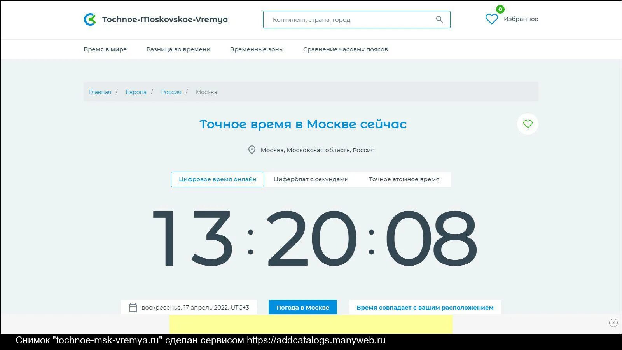Image resolution: width=622 pixels, height=350 pixels.
Task: Switch to Циферблат с секундами tab
Action: pos(311,179)
